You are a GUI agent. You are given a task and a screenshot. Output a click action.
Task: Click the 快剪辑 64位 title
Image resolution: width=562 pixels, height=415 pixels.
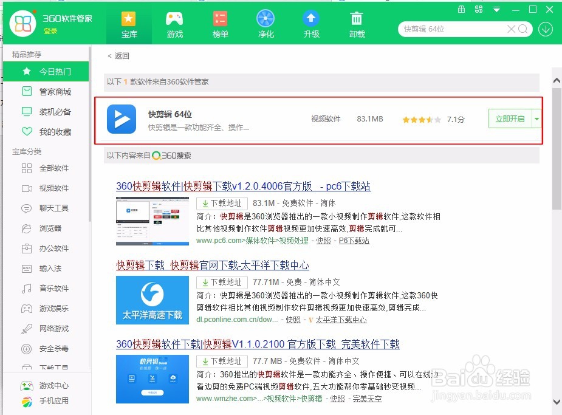click(x=170, y=114)
